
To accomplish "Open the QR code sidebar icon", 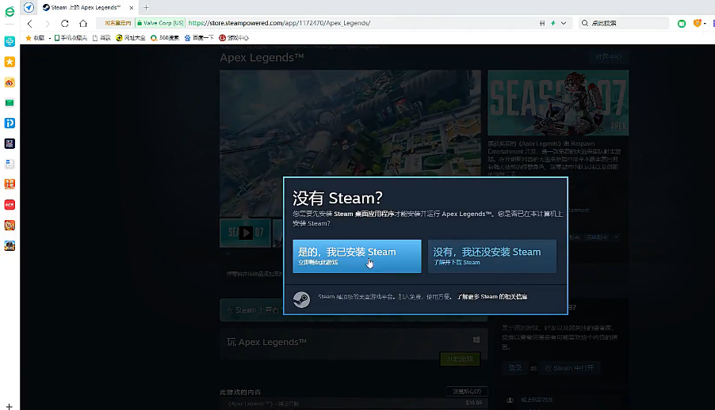I will (x=10, y=143).
